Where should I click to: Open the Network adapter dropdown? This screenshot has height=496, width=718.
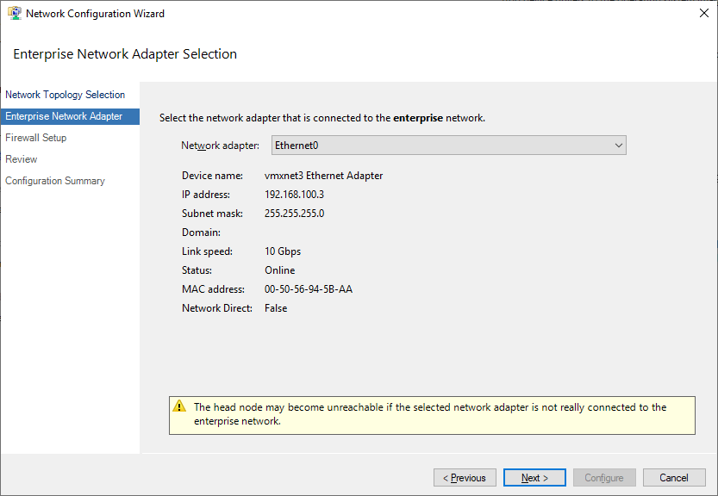[447, 145]
